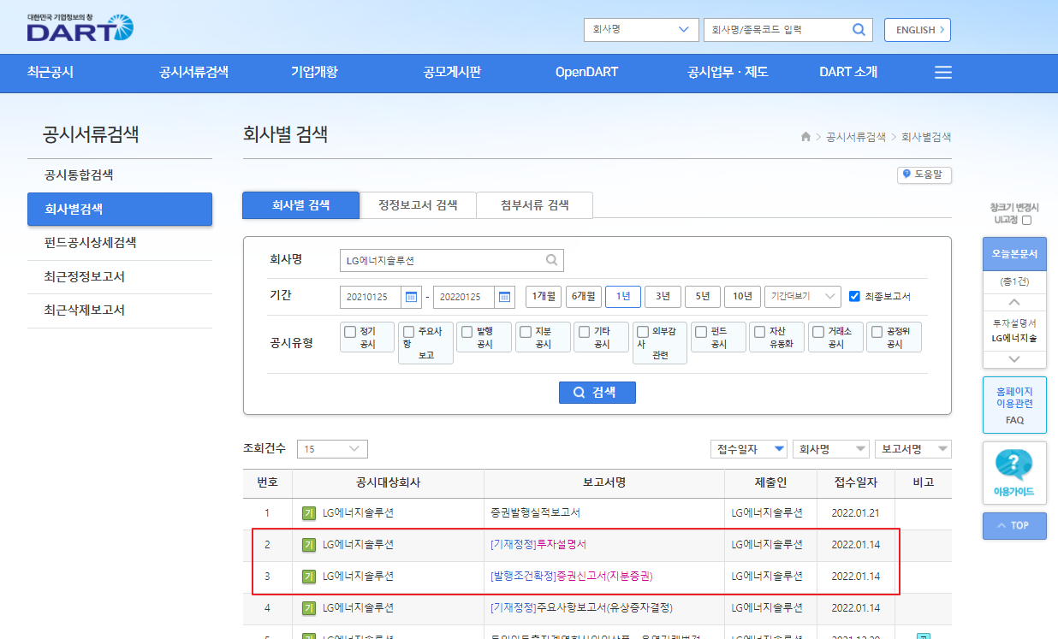Open the 접수일자 sort dropdown

point(749,449)
